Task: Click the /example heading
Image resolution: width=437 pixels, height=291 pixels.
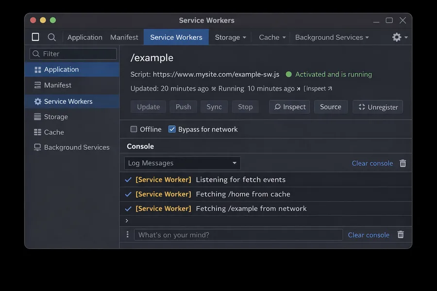Action: point(152,58)
